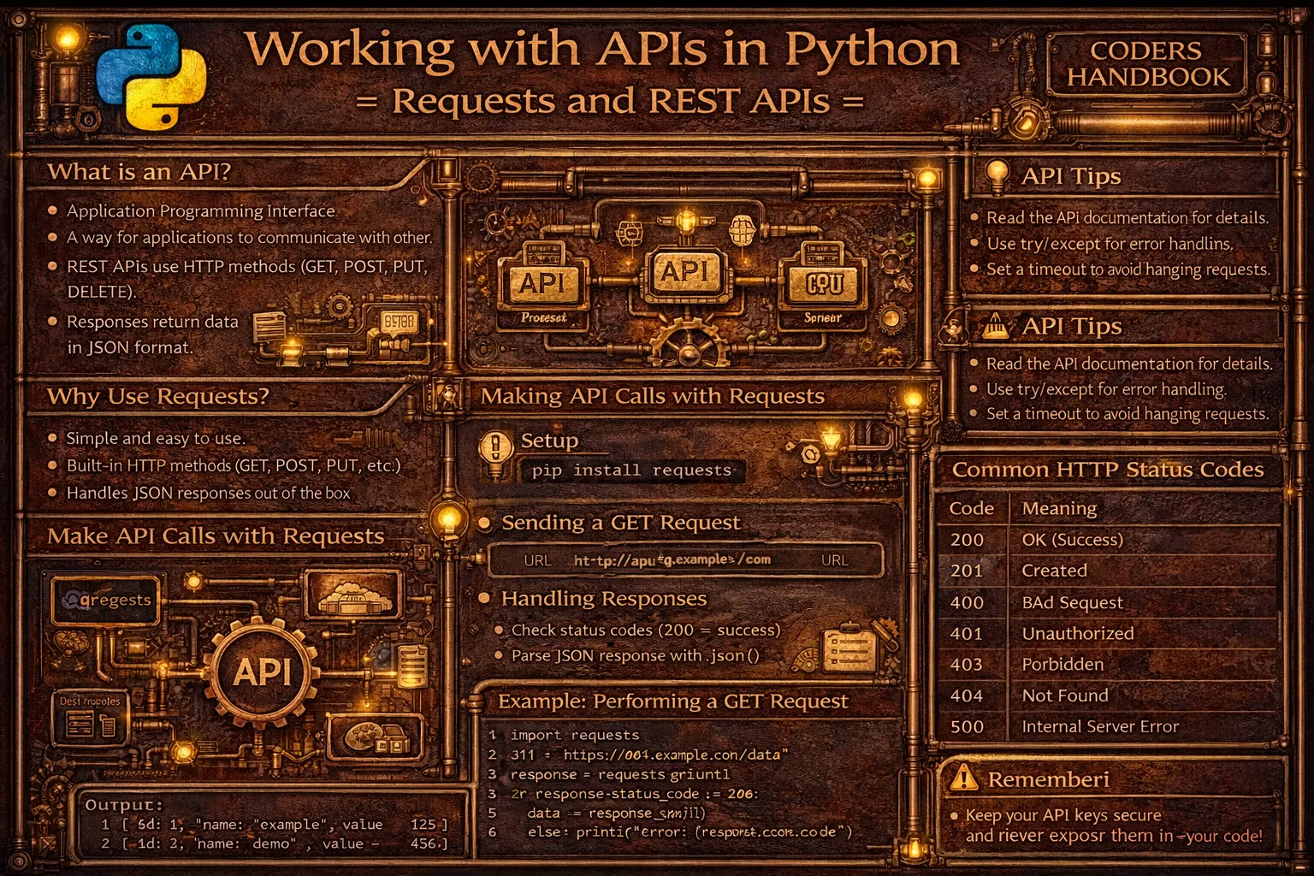The width and height of the screenshot is (1314, 876).
Task: Check the bullet next to Simple and easy to use
Action: [x=54, y=438]
